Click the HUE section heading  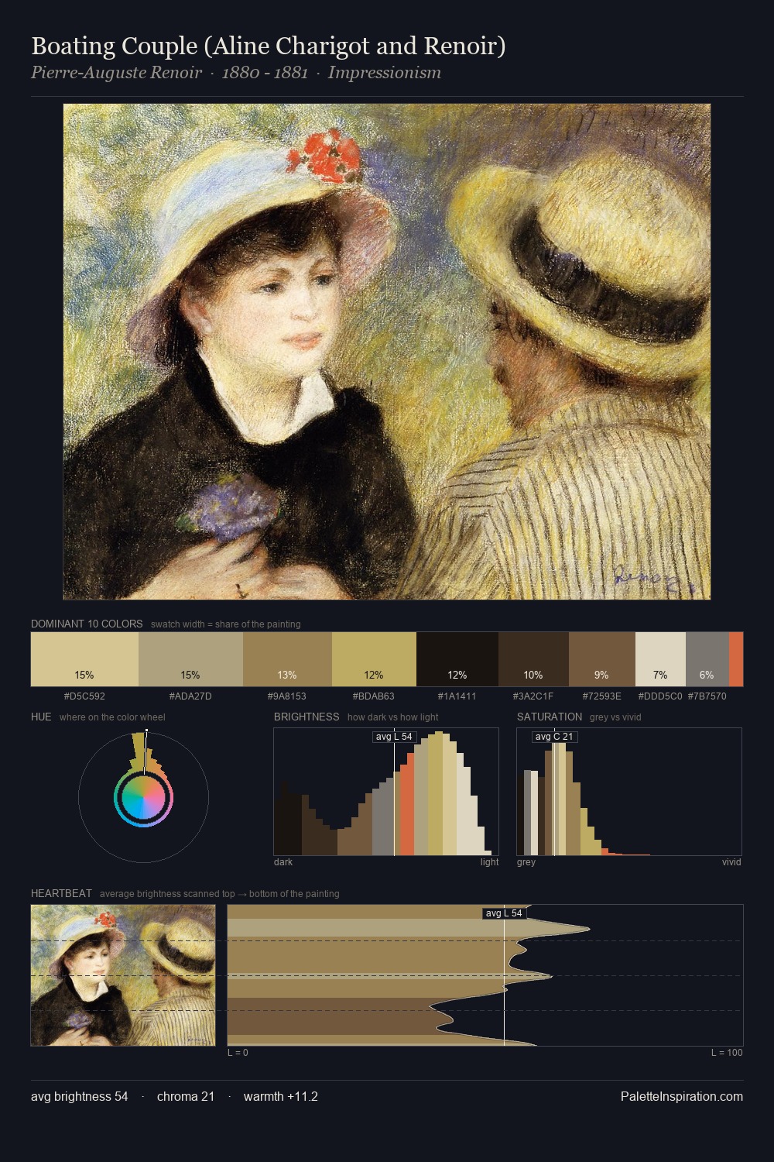pos(41,717)
